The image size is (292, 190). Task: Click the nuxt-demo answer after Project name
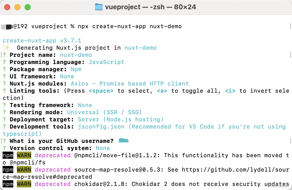click(76, 55)
